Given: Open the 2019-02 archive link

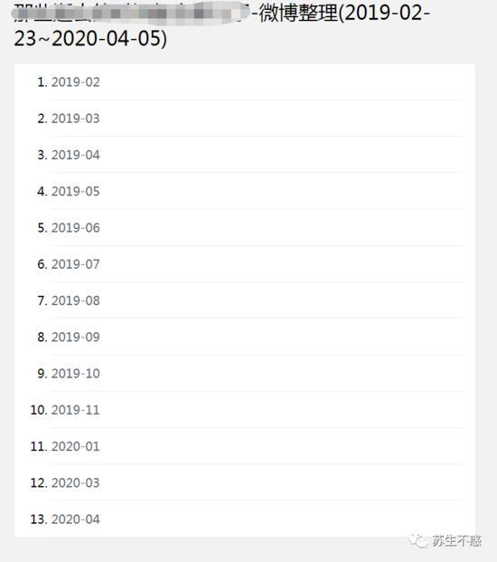Looking at the screenshot, I should (76, 82).
